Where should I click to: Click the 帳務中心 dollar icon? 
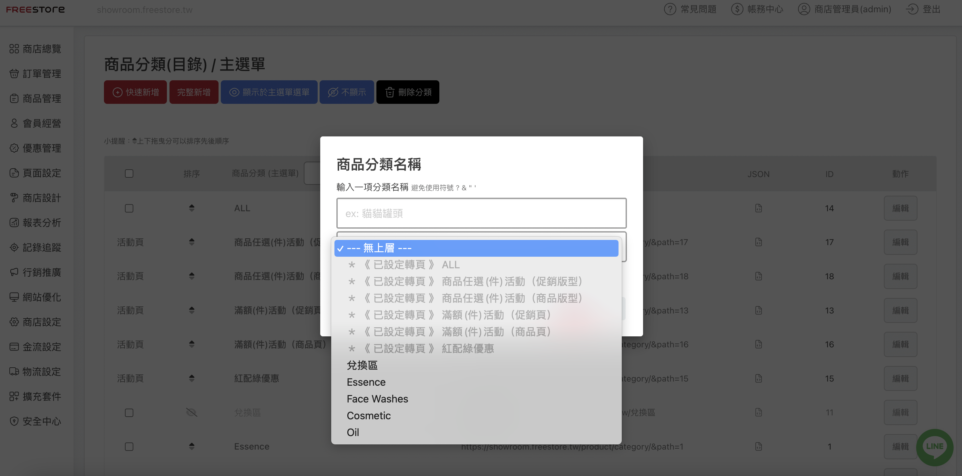pyautogui.click(x=737, y=9)
